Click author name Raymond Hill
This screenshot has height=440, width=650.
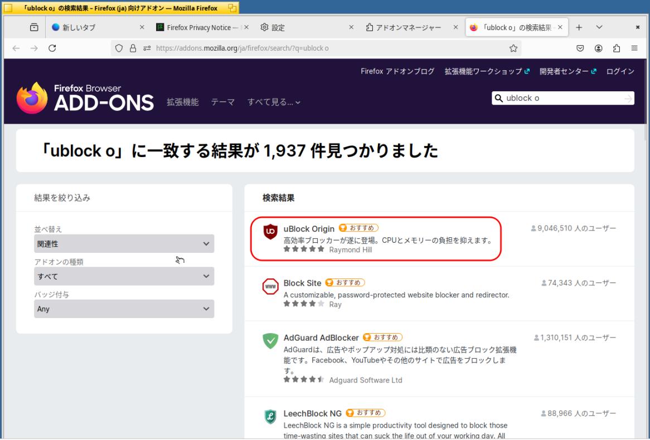tap(350, 250)
